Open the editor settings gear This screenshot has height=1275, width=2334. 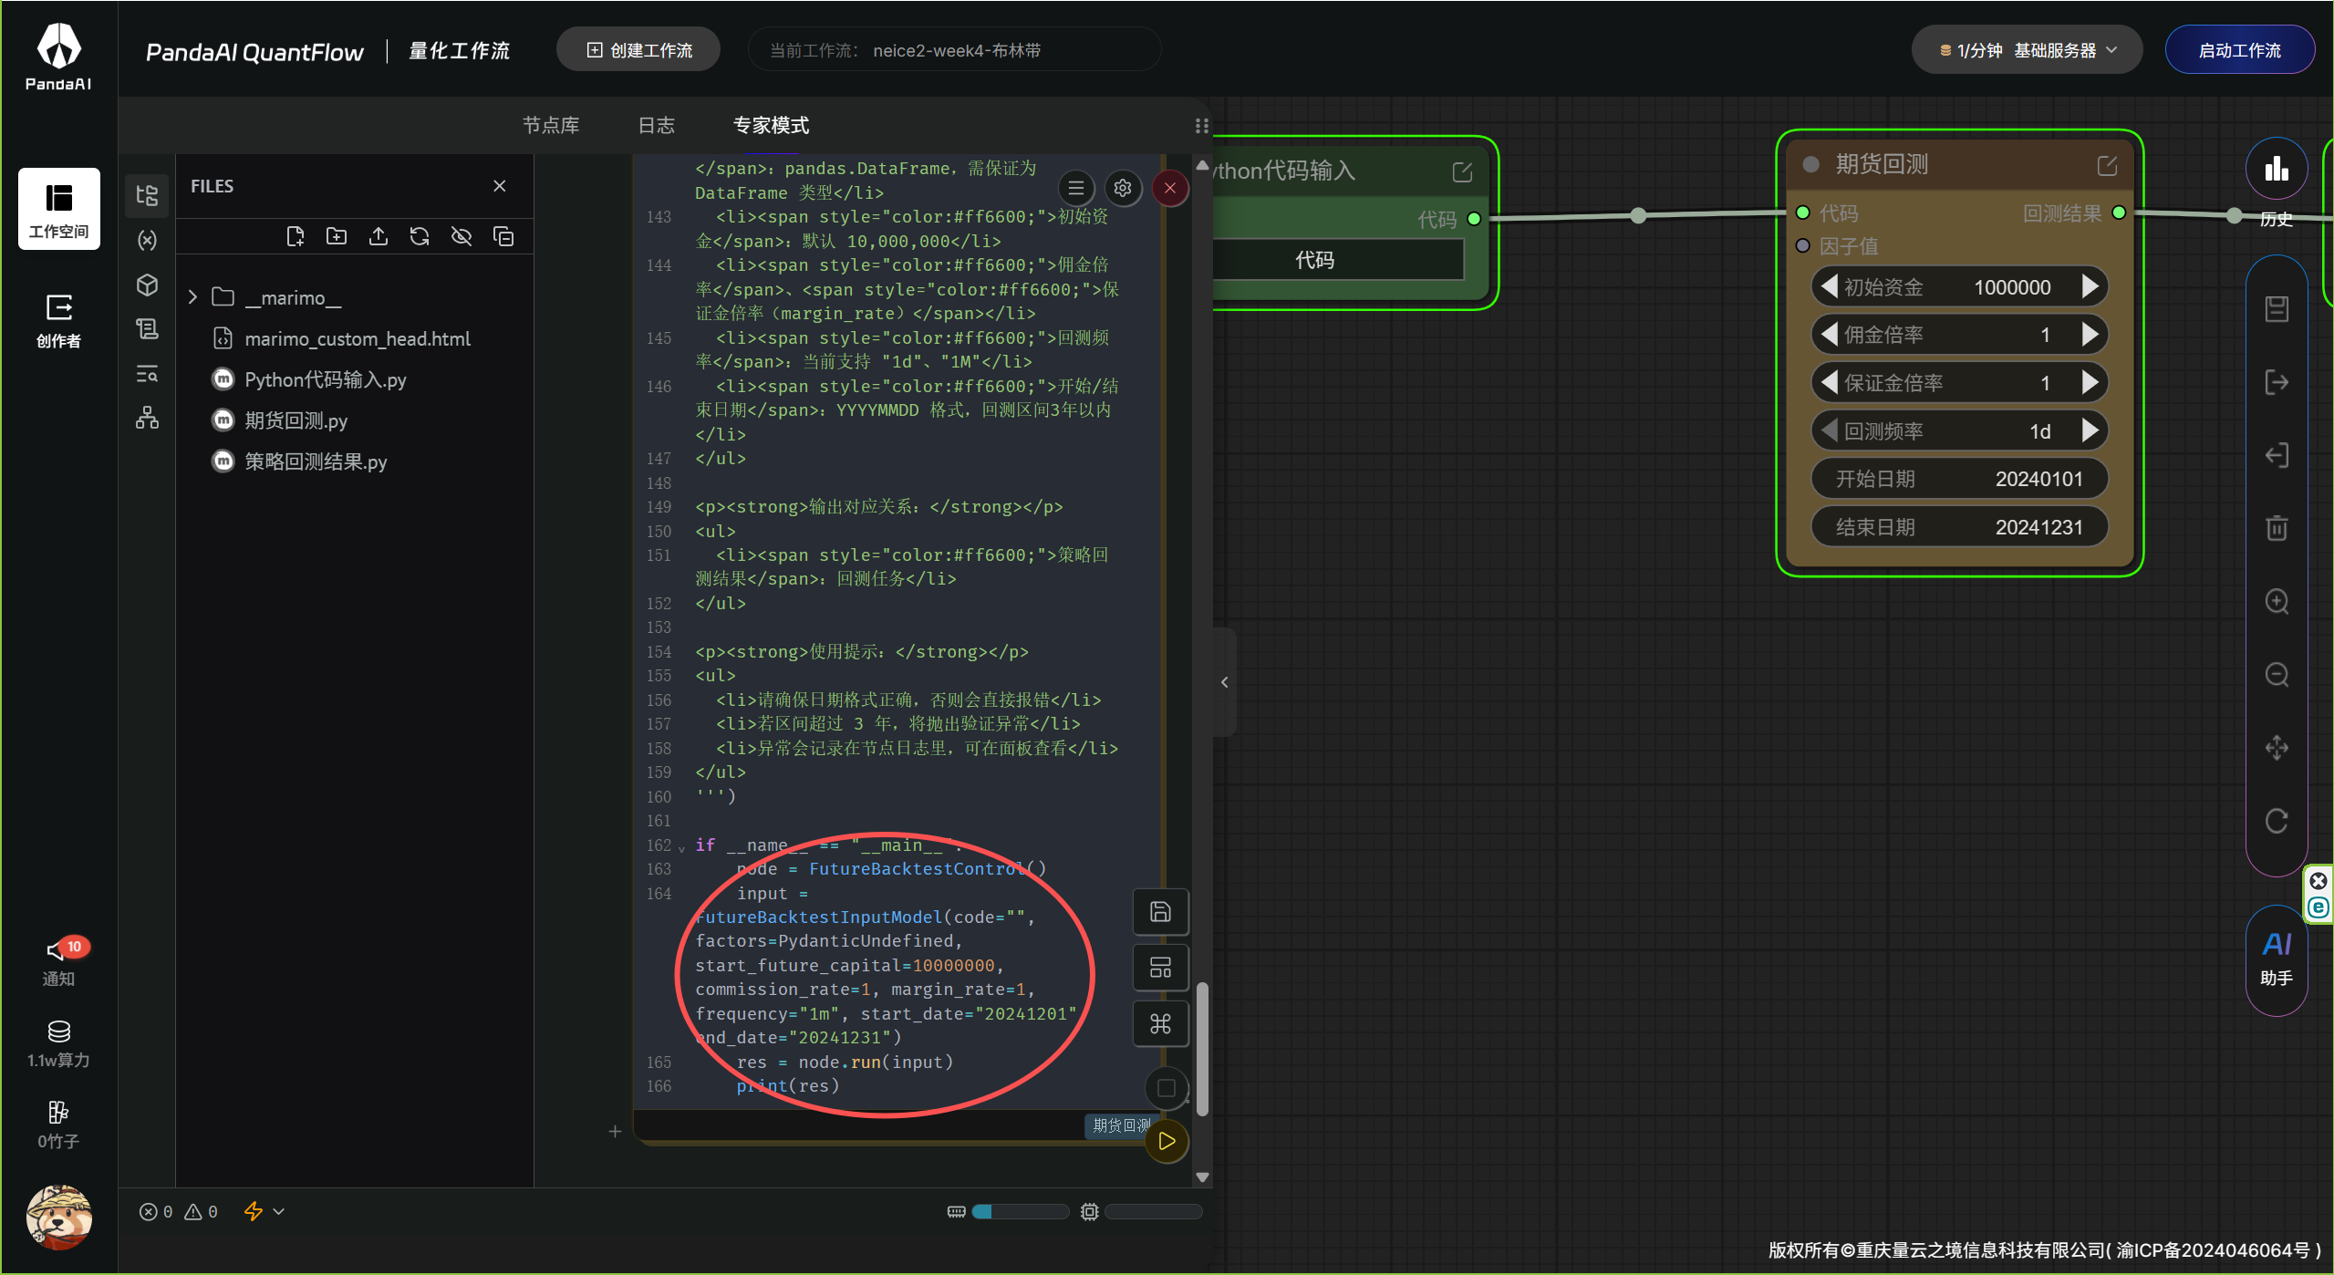pos(1123,188)
